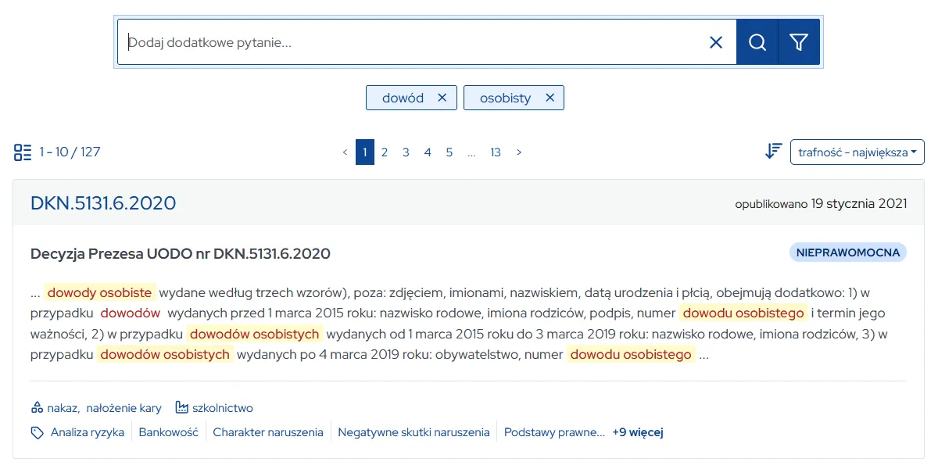Click the search magnifier icon

756,41
